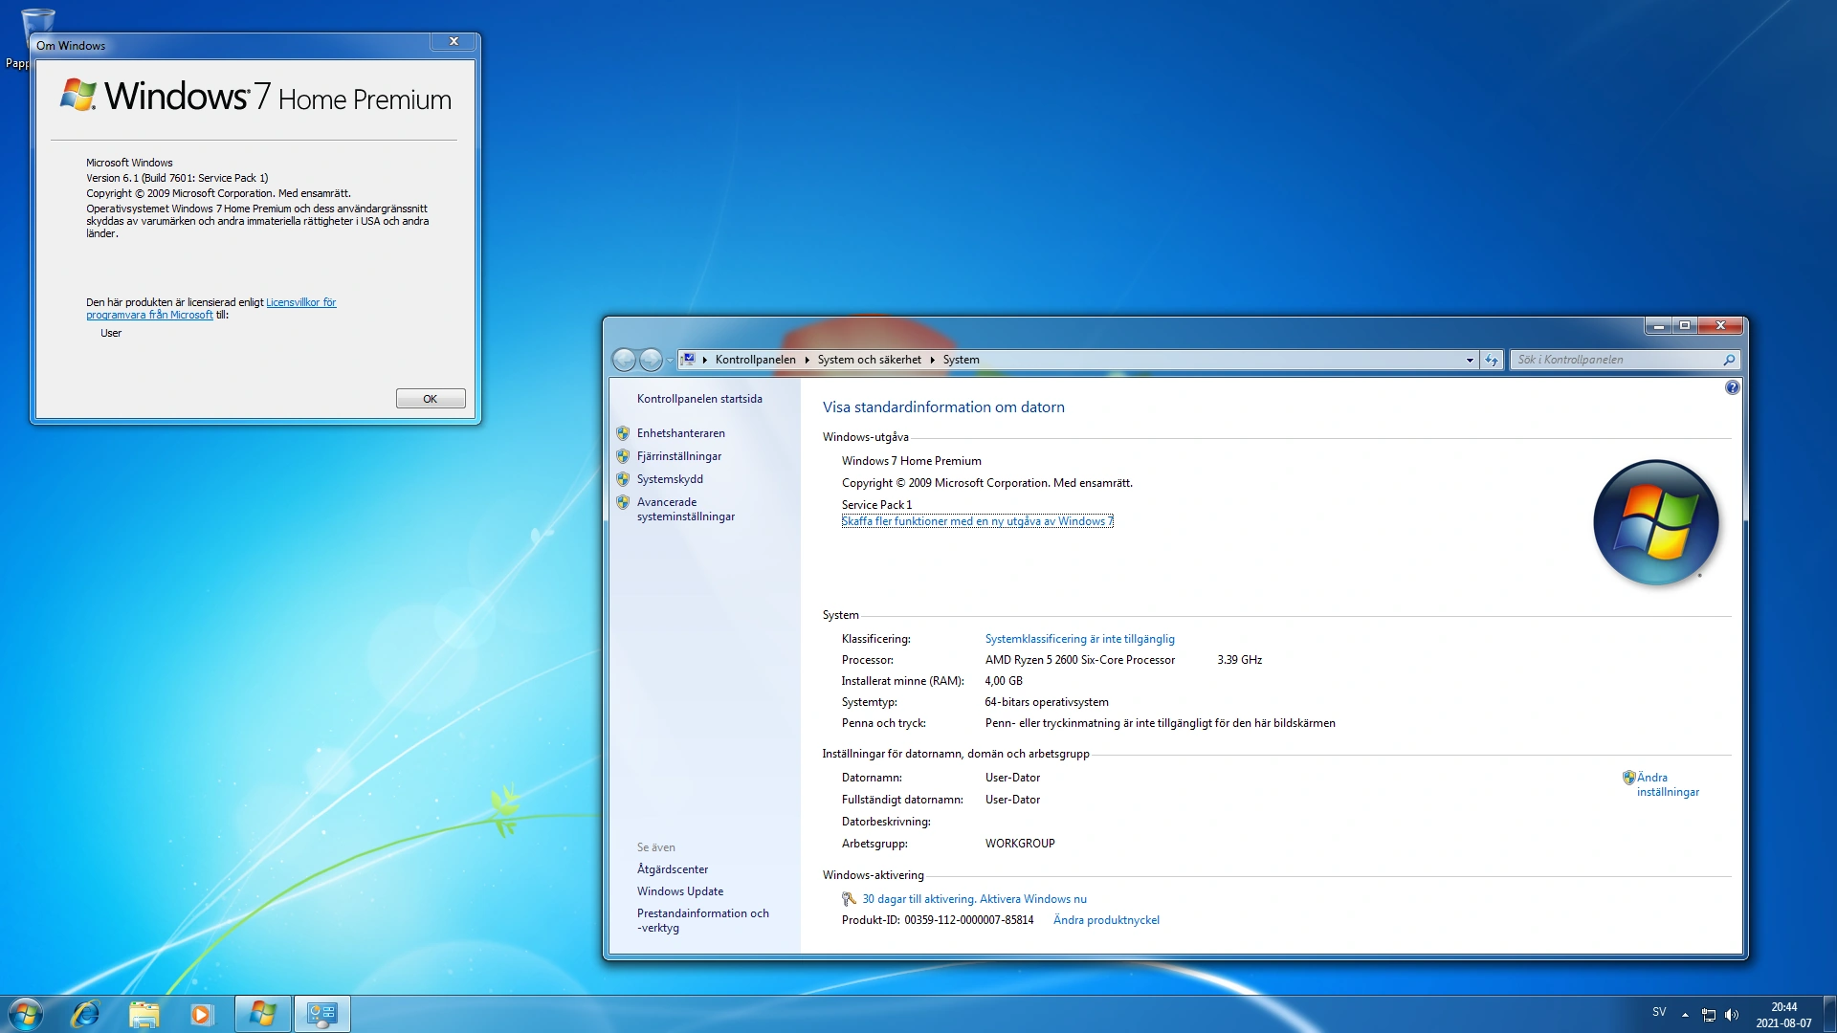Open Internet Explorer from the taskbar

click(85, 1014)
